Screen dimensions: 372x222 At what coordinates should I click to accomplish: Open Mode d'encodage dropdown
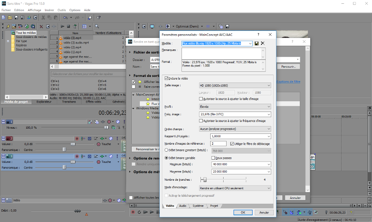[x=235, y=188]
